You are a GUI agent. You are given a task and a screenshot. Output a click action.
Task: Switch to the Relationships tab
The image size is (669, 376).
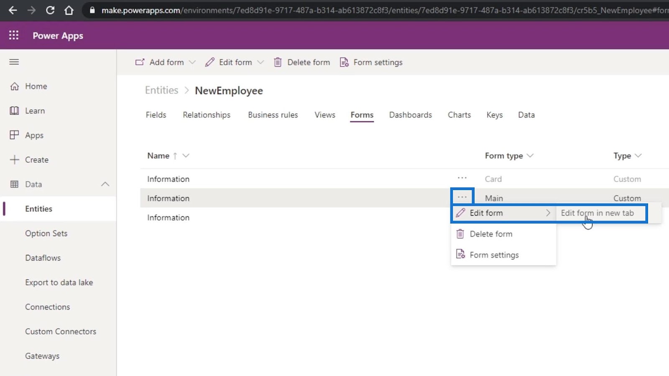tap(207, 115)
